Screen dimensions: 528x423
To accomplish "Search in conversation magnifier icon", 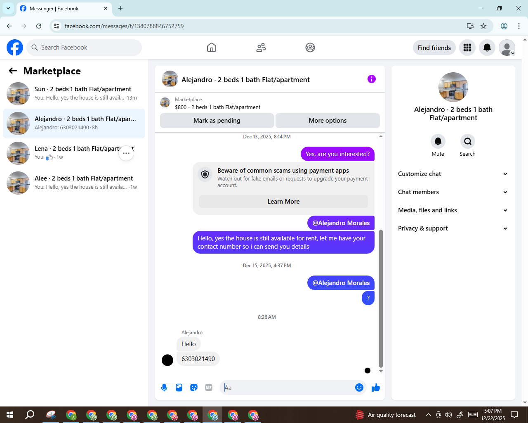I will [468, 141].
